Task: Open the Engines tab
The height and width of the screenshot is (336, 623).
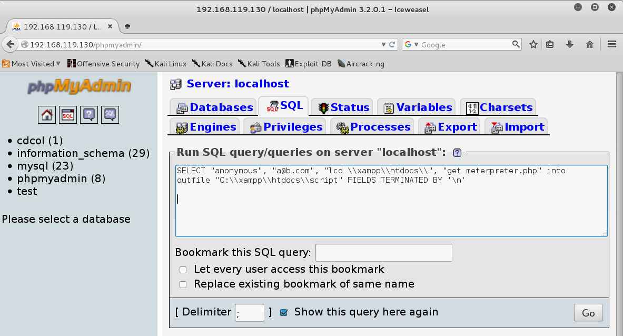Action: [205, 127]
